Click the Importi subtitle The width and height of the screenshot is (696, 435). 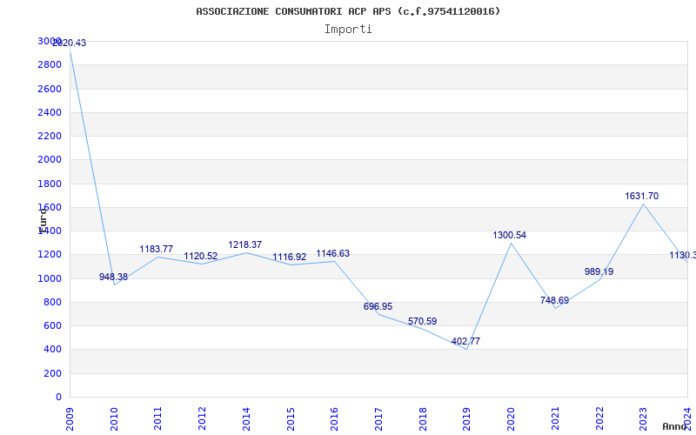point(348,30)
